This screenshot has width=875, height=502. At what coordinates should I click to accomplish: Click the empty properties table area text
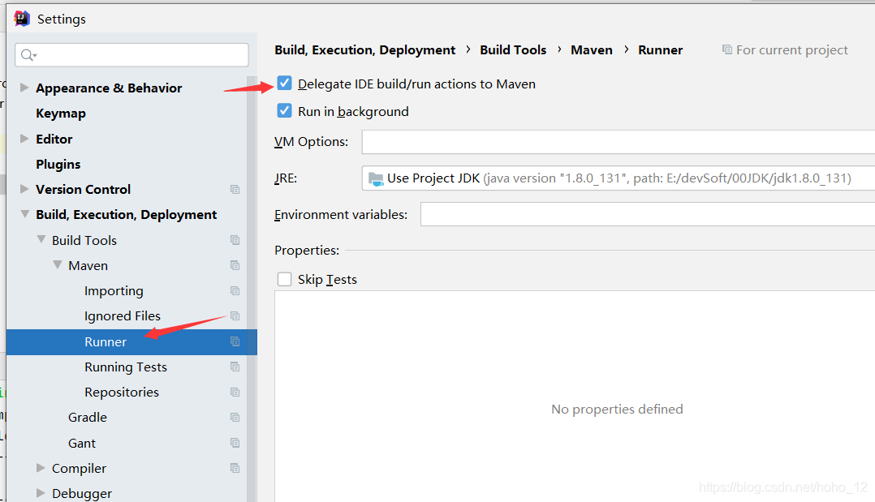[x=617, y=409]
